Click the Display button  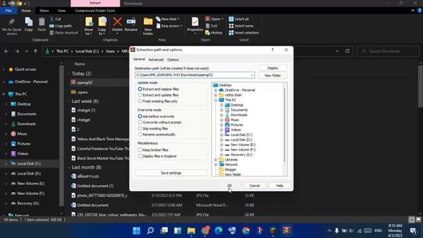(273, 68)
